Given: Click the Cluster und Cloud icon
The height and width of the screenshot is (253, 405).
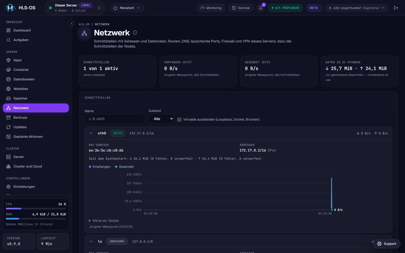Looking at the screenshot, I should (x=8, y=166).
